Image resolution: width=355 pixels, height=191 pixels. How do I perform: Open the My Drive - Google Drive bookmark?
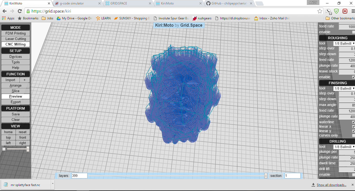(74, 18)
